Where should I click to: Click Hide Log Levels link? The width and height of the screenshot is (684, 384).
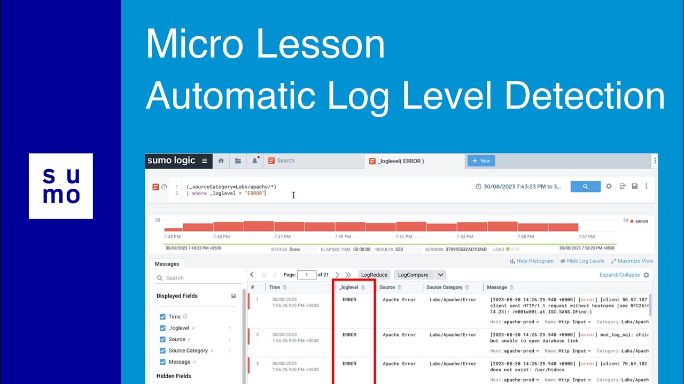582,261
